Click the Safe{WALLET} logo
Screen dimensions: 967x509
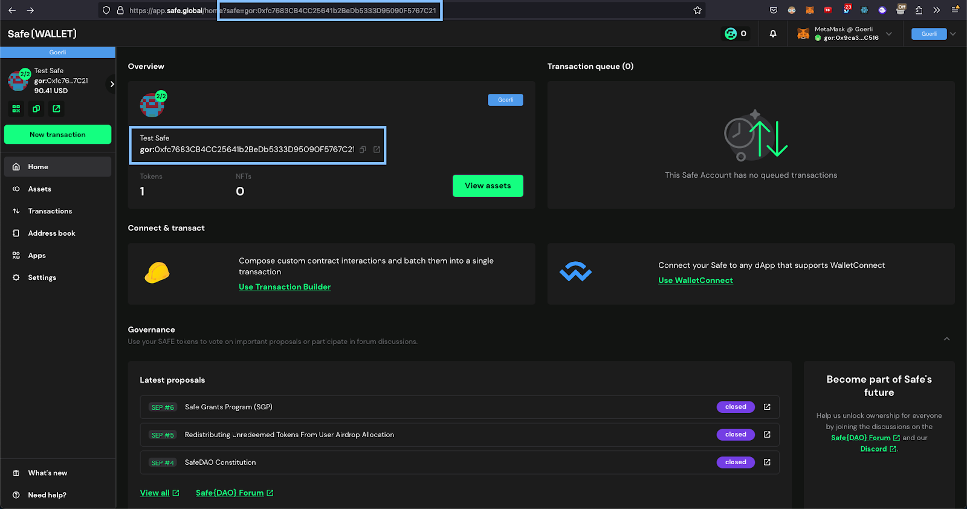42,34
